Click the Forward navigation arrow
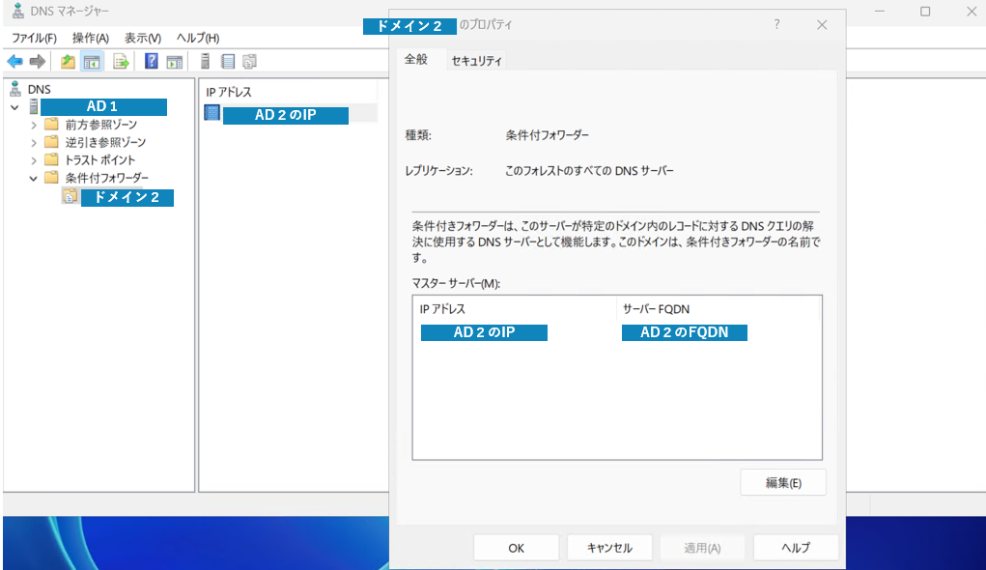Screen dimensions: 986x570 [x=36, y=61]
